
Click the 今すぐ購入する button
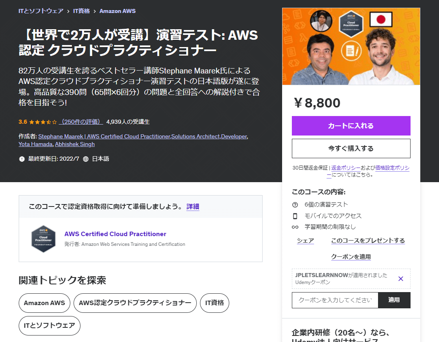coord(351,148)
